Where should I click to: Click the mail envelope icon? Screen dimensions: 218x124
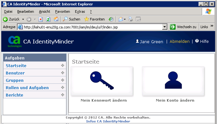point(120,19)
